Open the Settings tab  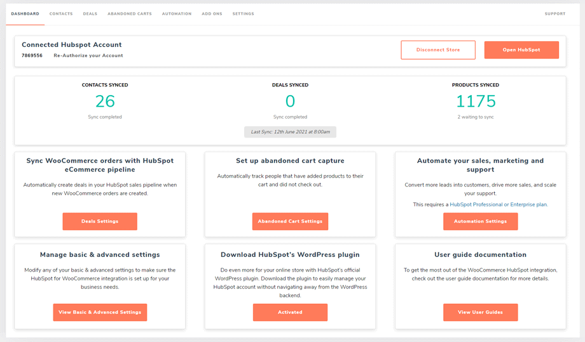(244, 14)
